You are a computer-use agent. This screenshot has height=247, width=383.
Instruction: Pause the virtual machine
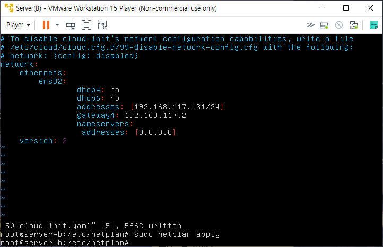pos(46,25)
